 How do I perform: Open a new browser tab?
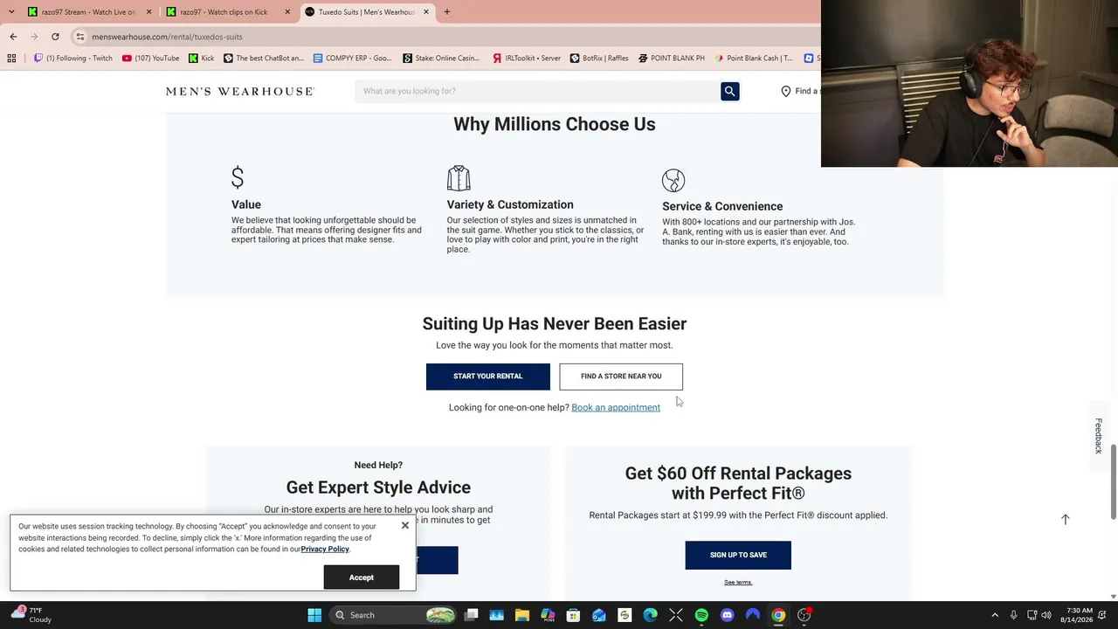tap(447, 12)
